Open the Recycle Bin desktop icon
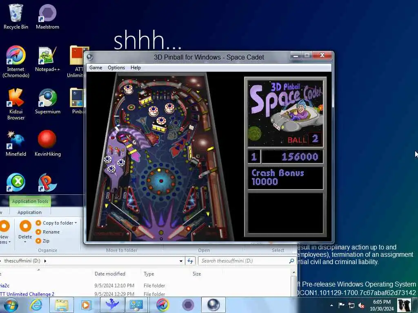 pos(16,16)
